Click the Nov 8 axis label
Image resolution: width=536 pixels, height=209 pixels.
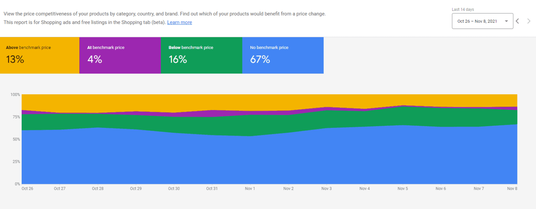pyautogui.click(x=512, y=188)
